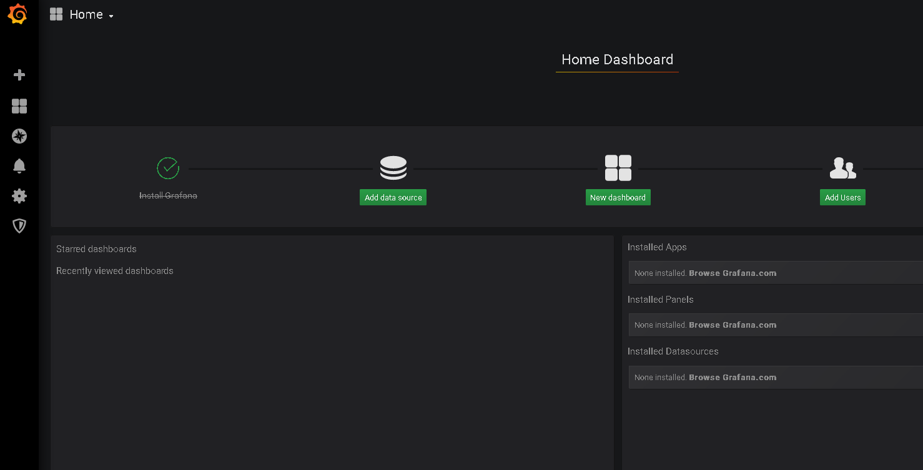
Task: Open Explore compass icon in sidebar
Action: click(19, 136)
